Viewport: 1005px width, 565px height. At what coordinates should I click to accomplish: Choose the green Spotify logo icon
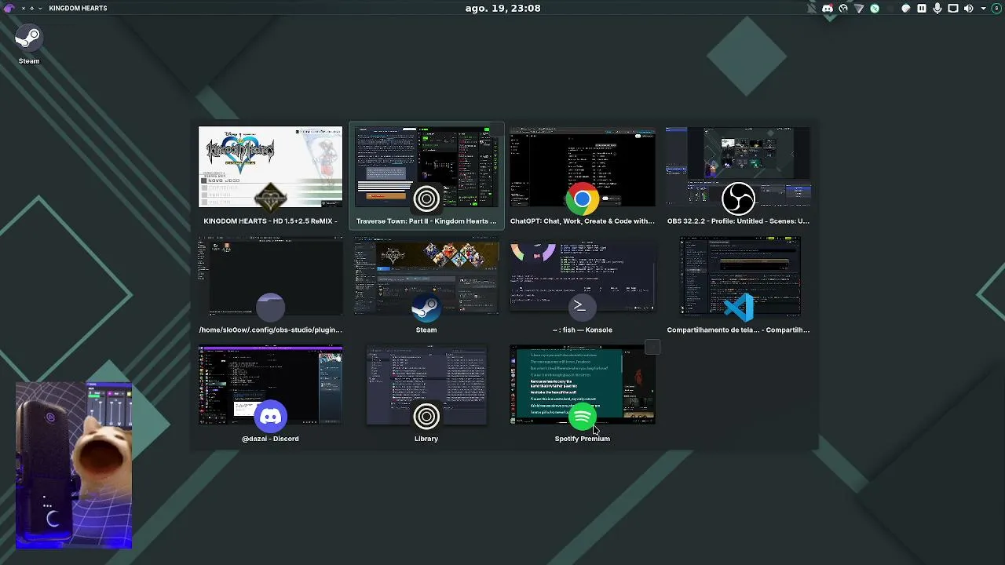click(582, 417)
